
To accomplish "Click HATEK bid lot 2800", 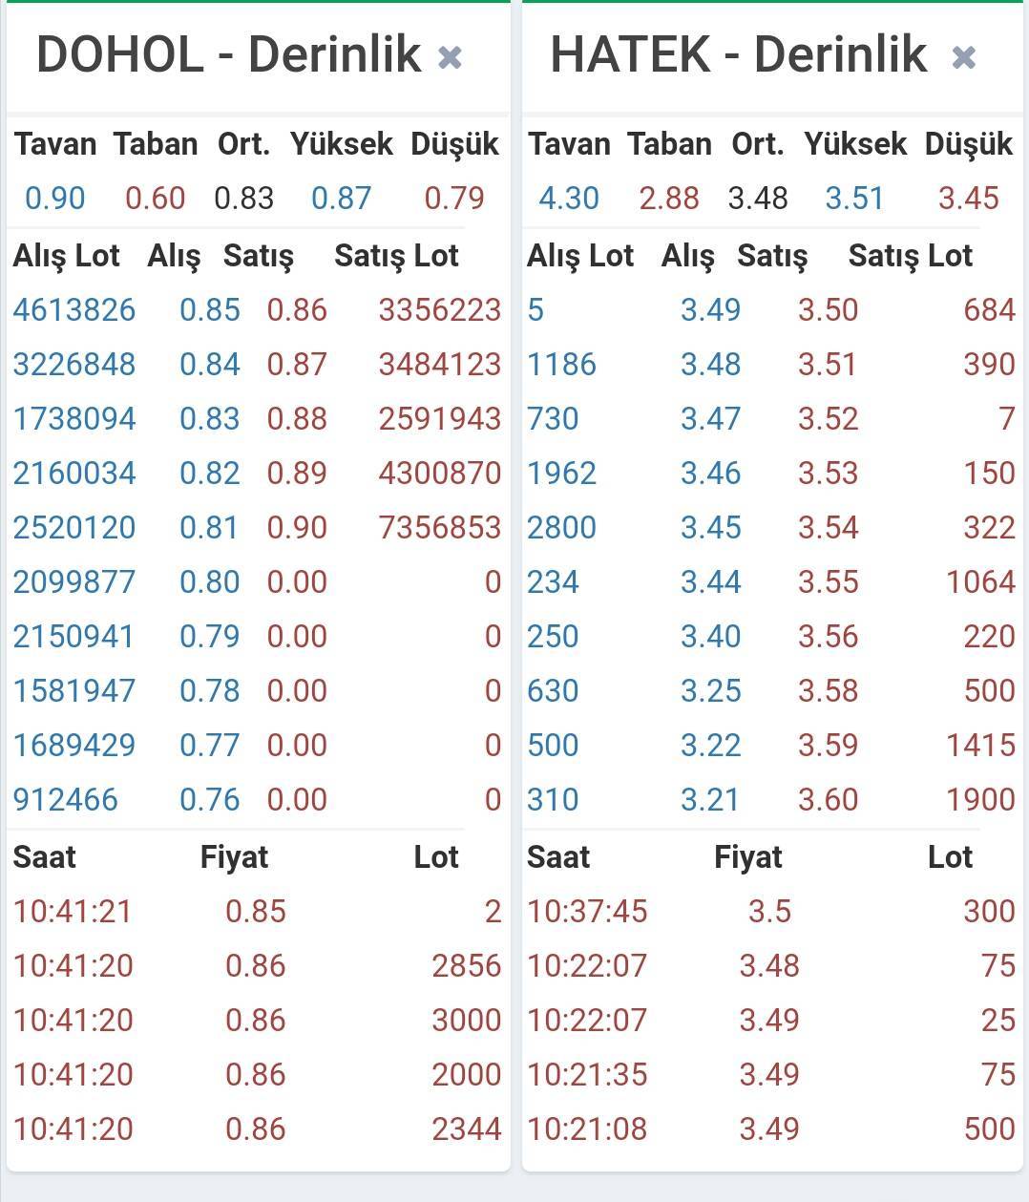I will tap(561, 528).
